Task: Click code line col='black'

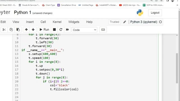Action: click(60, 85)
